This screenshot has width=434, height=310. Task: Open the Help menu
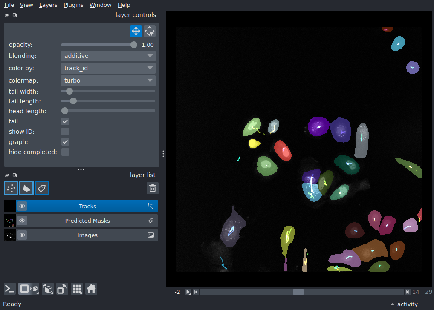pos(124,5)
